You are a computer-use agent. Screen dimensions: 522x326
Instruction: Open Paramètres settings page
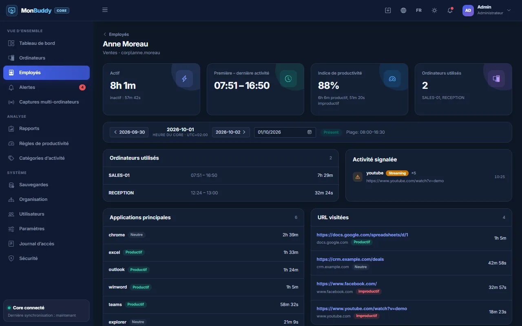coord(46,229)
